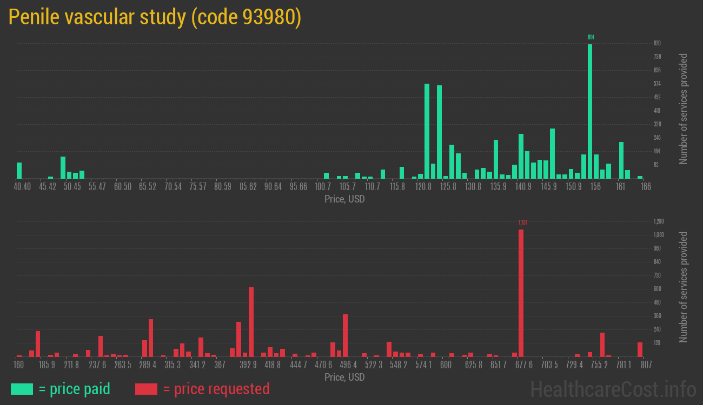The width and height of the screenshot is (703, 405).
Task: Click the green price paid legend swatch
Action: pos(22,389)
